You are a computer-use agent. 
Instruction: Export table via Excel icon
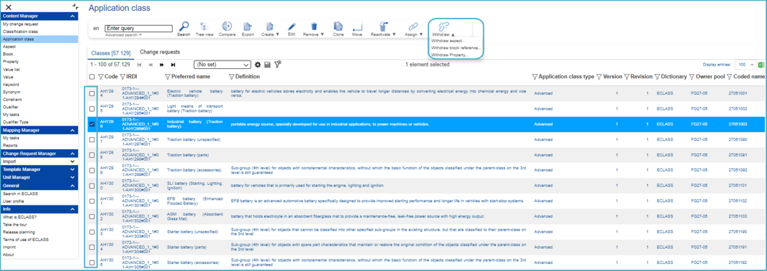pos(761,64)
